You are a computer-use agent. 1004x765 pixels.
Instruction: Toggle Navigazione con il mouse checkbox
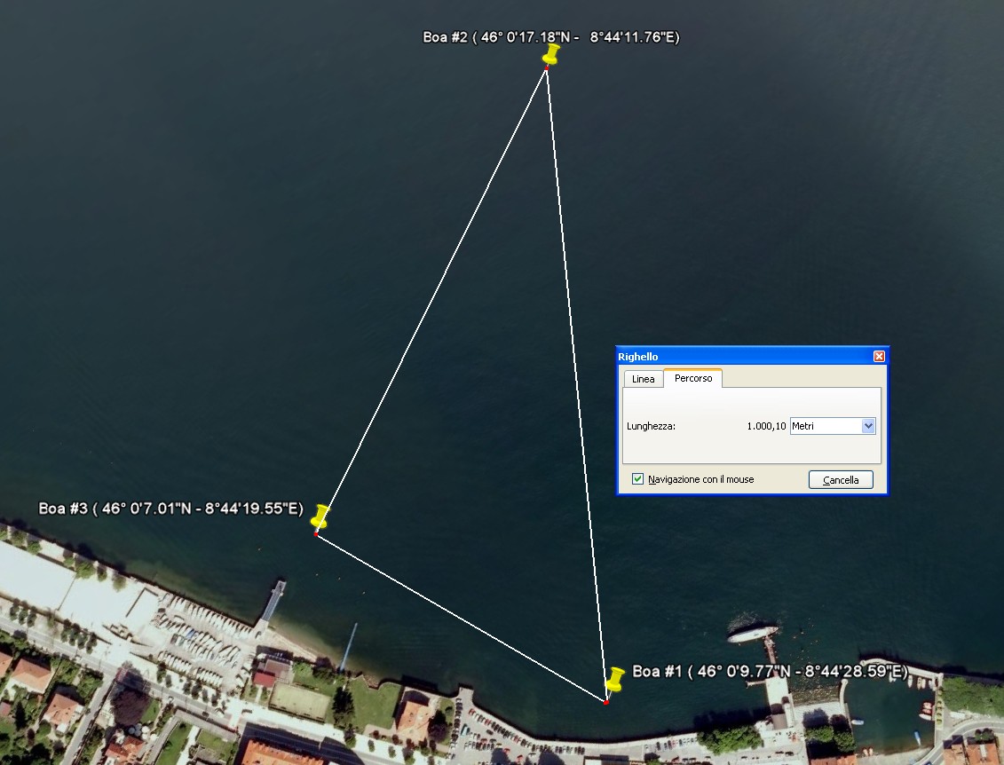pyautogui.click(x=637, y=479)
